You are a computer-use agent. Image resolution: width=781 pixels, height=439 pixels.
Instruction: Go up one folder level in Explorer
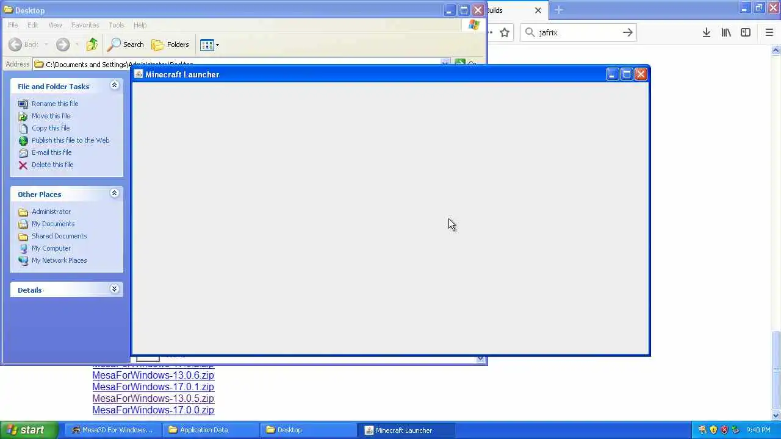(x=92, y=44)
